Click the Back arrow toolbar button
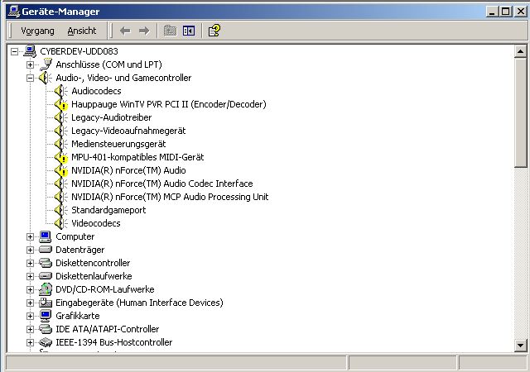Screen dimensions: 530x372 tap(125, 31)
